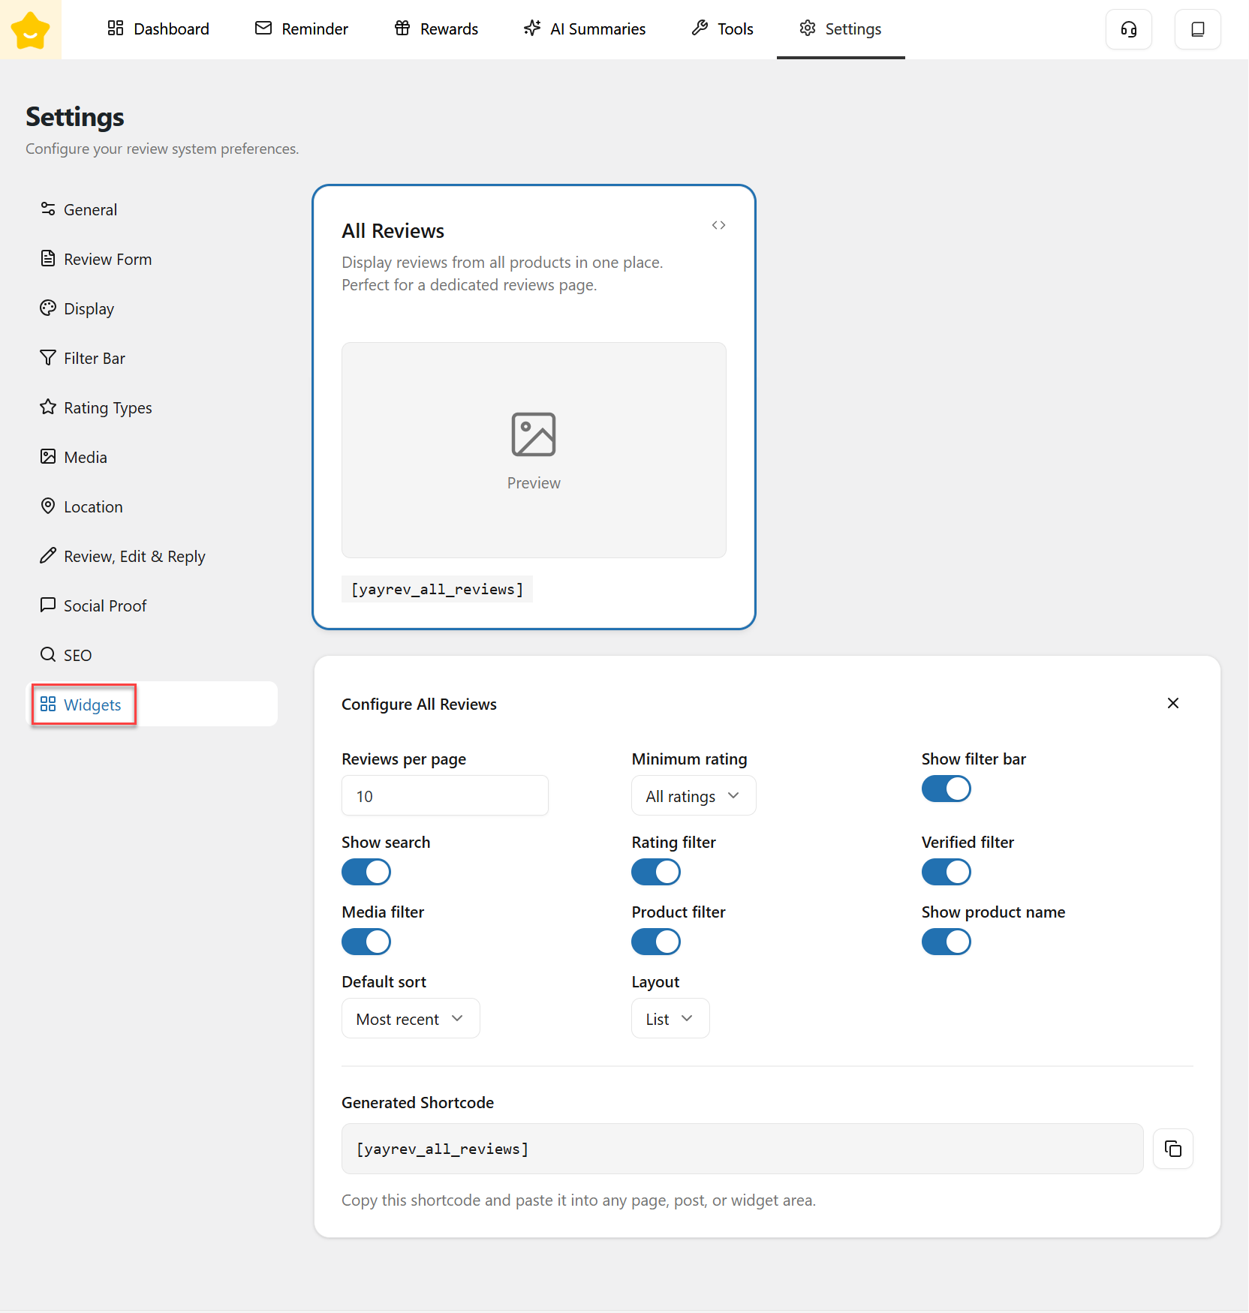Viewport: 1249px width, 1313px height.
Task: Expand the Default sort dropdown
Action: pyautogui.click(x=410, y=1019)
